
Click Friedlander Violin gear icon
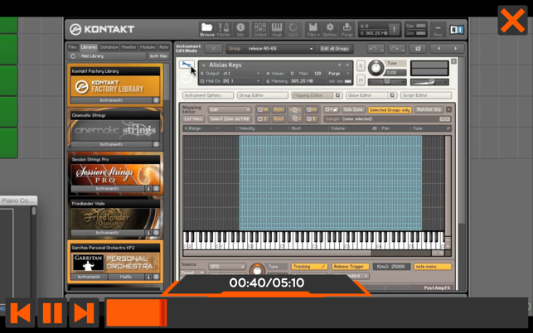[x=156, y=233]
